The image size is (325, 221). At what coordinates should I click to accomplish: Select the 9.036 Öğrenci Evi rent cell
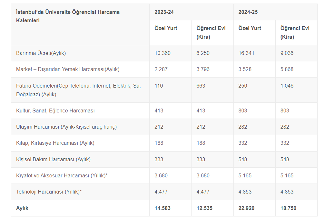point(287,53)
